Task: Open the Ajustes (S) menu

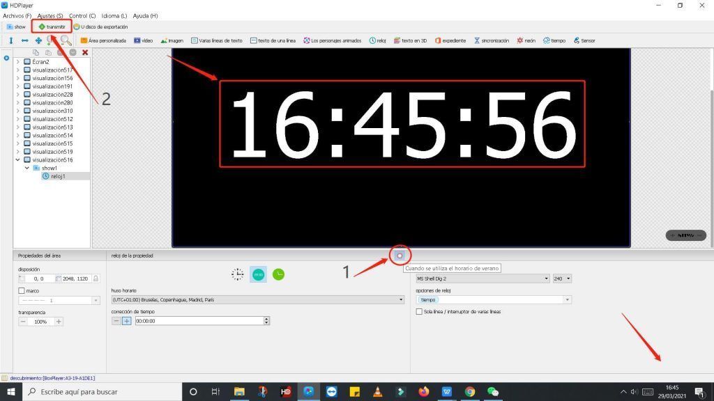Action: click(x=50, y=16)
